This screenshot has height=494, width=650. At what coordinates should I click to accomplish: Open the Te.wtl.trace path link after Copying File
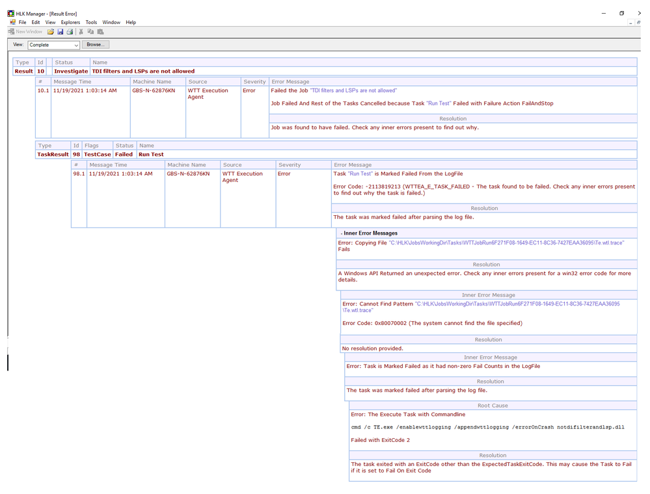tap(507, 242)
